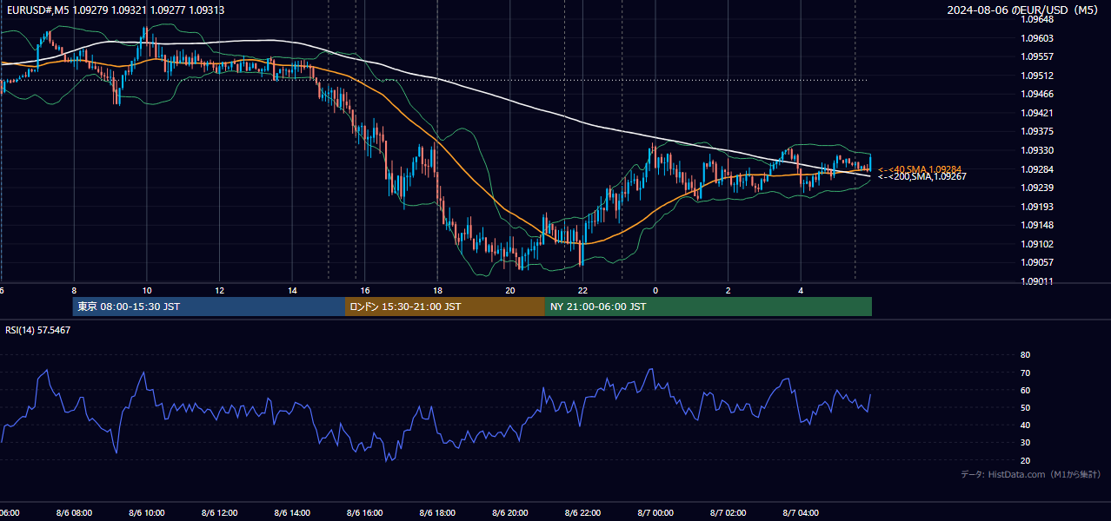
Task: Click RSI scale level 30
Action: tap(1026, 443)
